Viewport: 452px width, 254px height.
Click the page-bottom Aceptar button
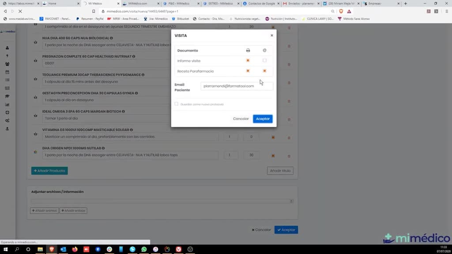(286, 230)
